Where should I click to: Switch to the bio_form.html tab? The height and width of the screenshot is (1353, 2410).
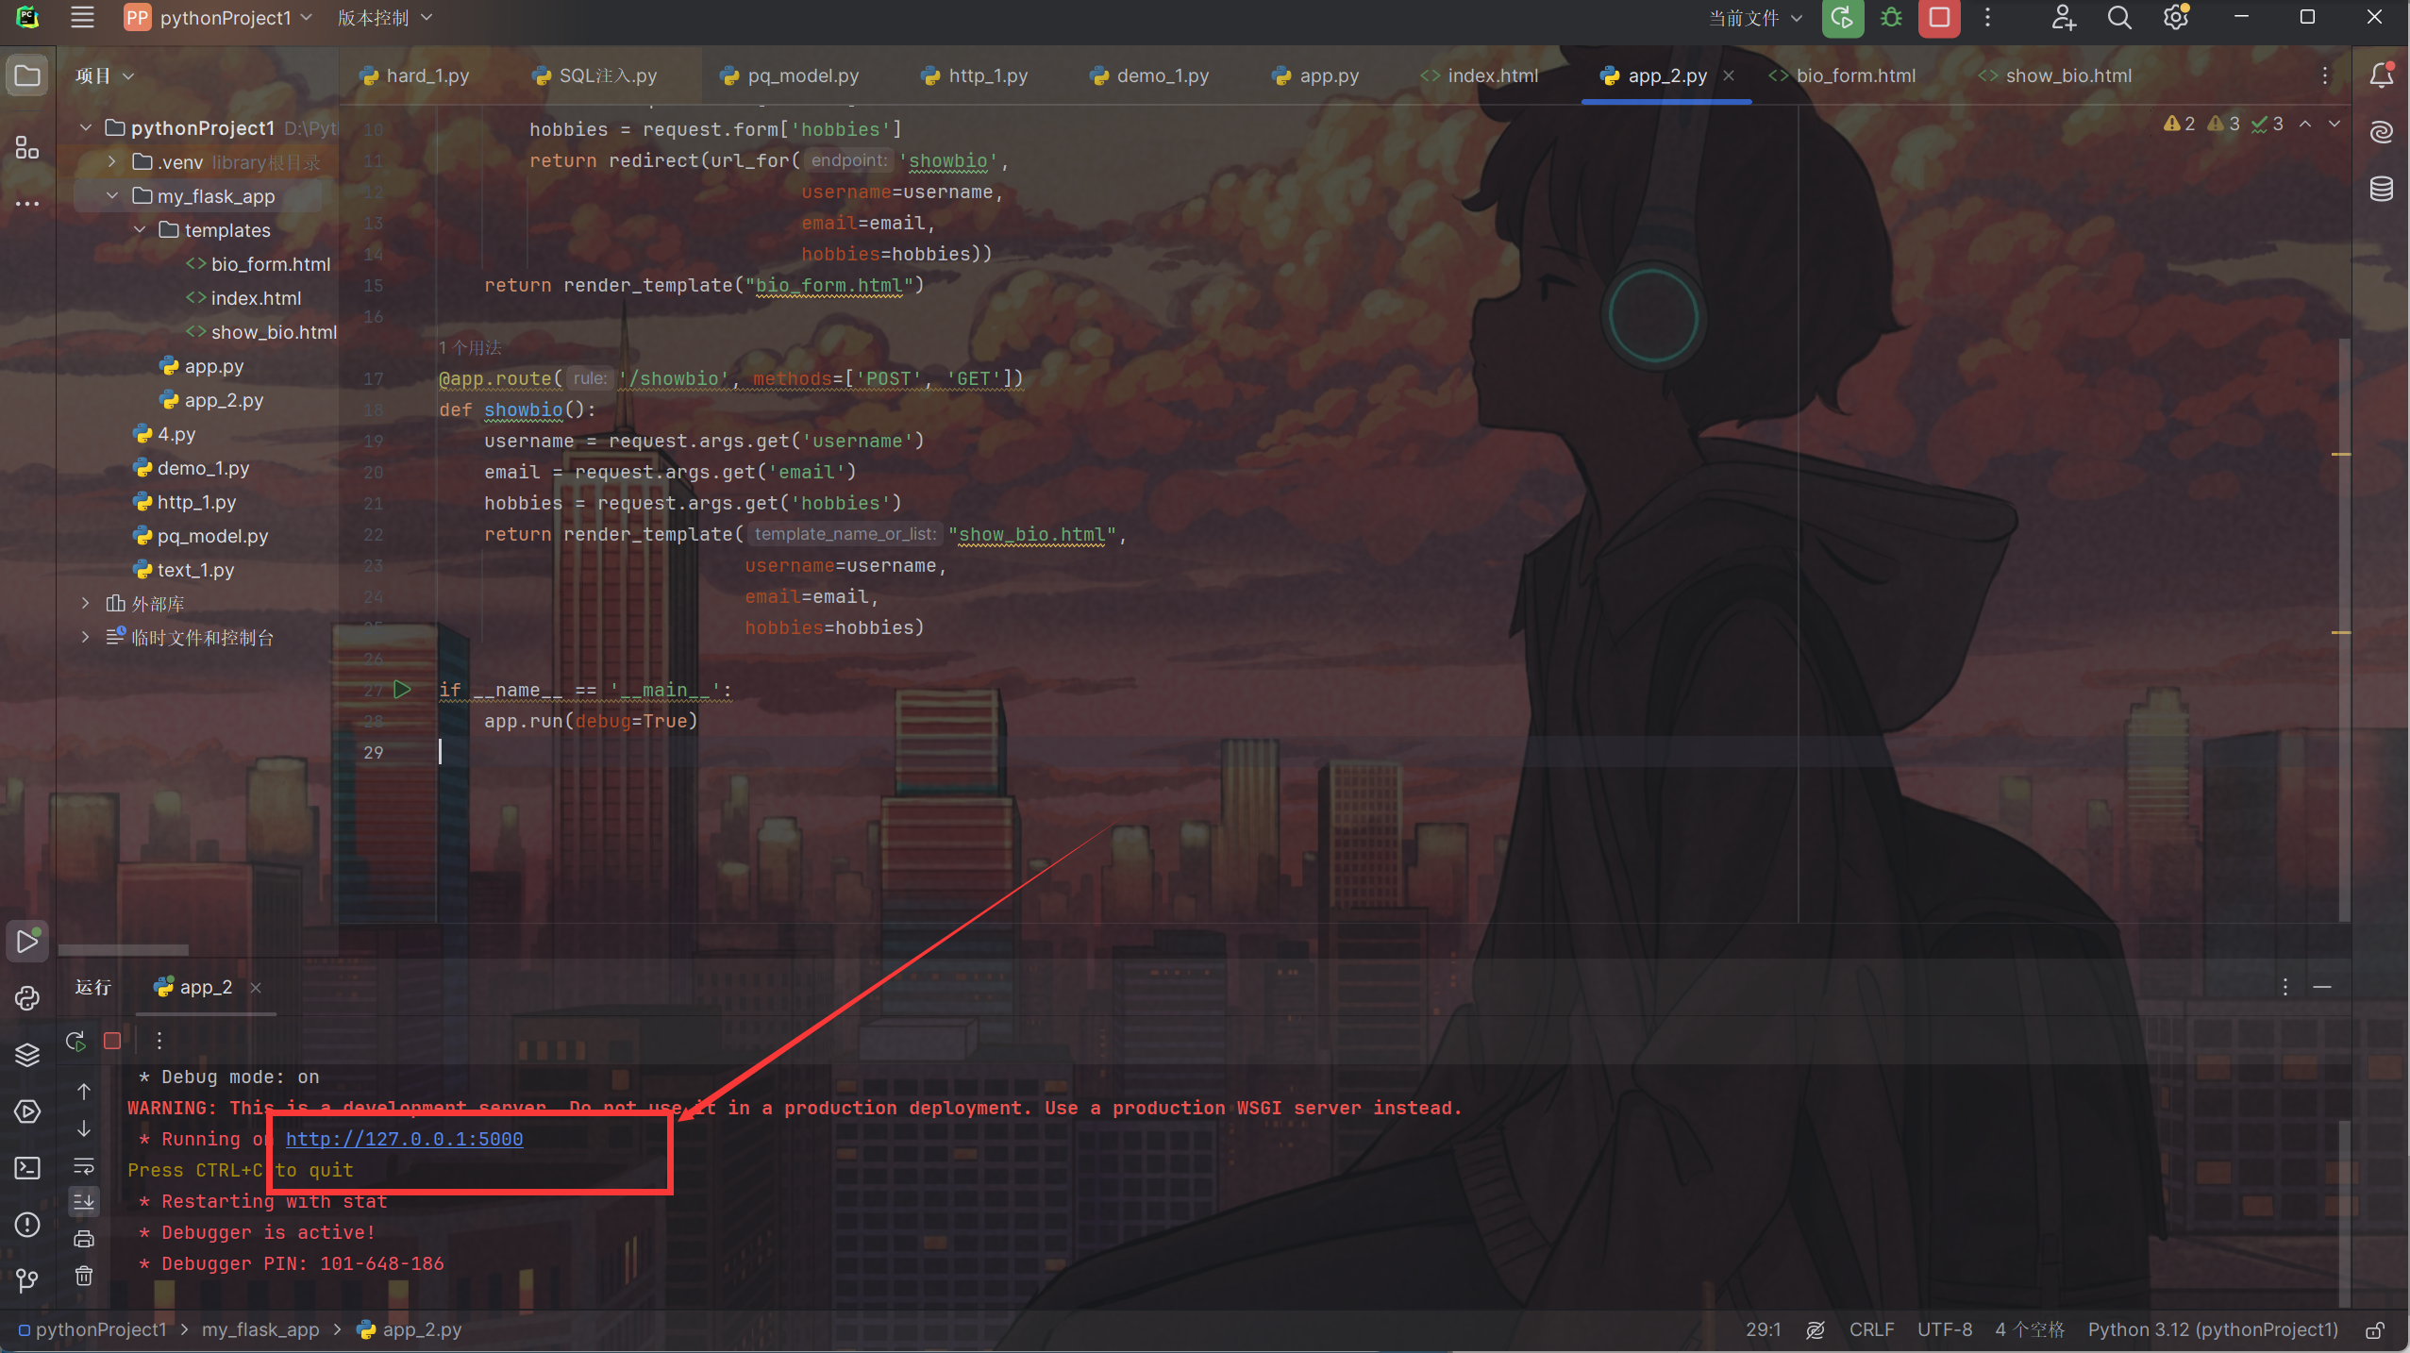1855,75
